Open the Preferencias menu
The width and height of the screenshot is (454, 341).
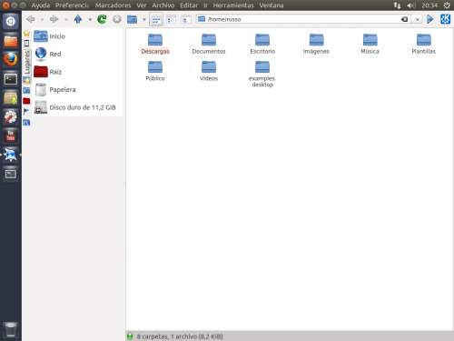[72, 5]
